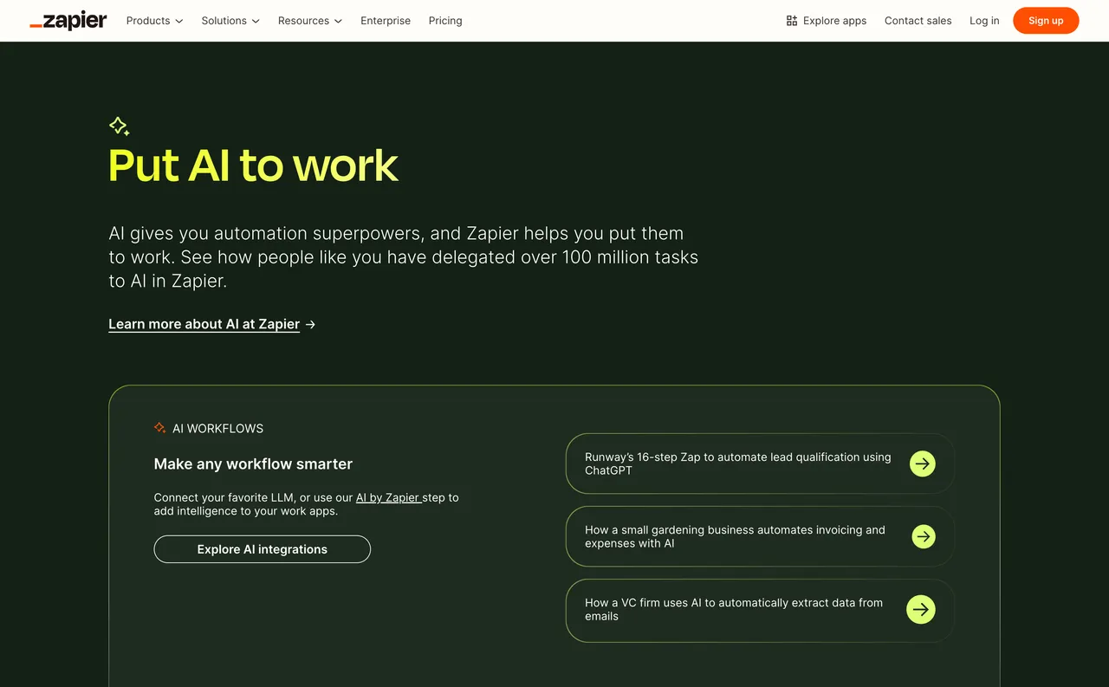Open the Pricing page from the navbar
This screenshot has height=687, width=1109.
[x=444, y=20]
